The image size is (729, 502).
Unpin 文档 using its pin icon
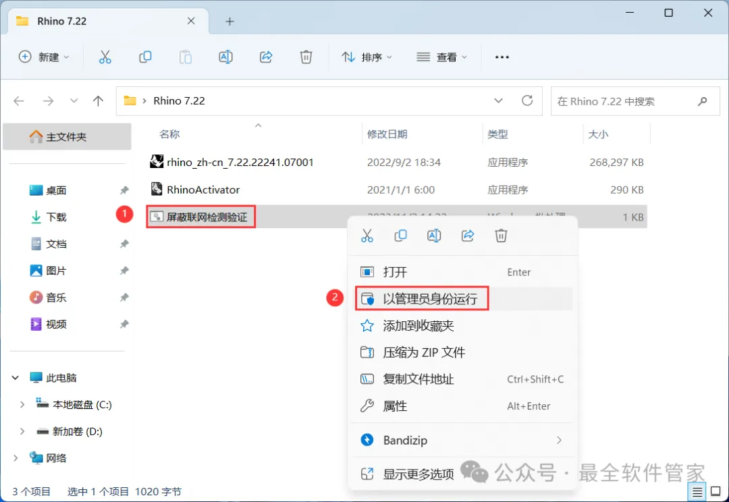(x=124, y=244)
